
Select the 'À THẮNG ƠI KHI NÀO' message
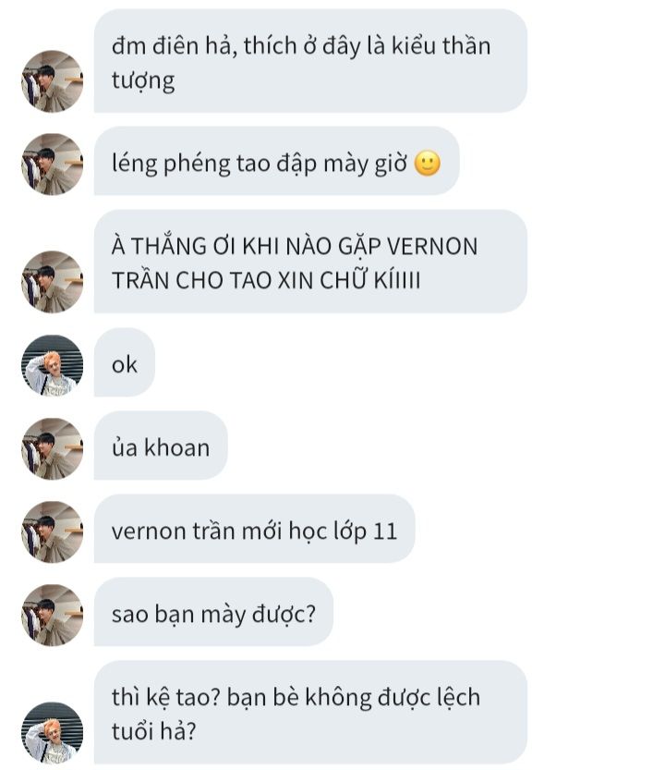pos(310,262)
